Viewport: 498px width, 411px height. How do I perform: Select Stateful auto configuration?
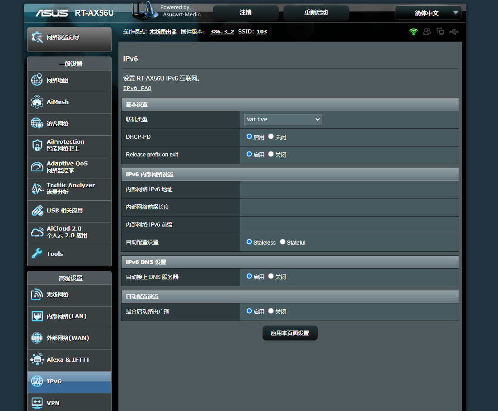pyautogui.click(x=283, y=242)
